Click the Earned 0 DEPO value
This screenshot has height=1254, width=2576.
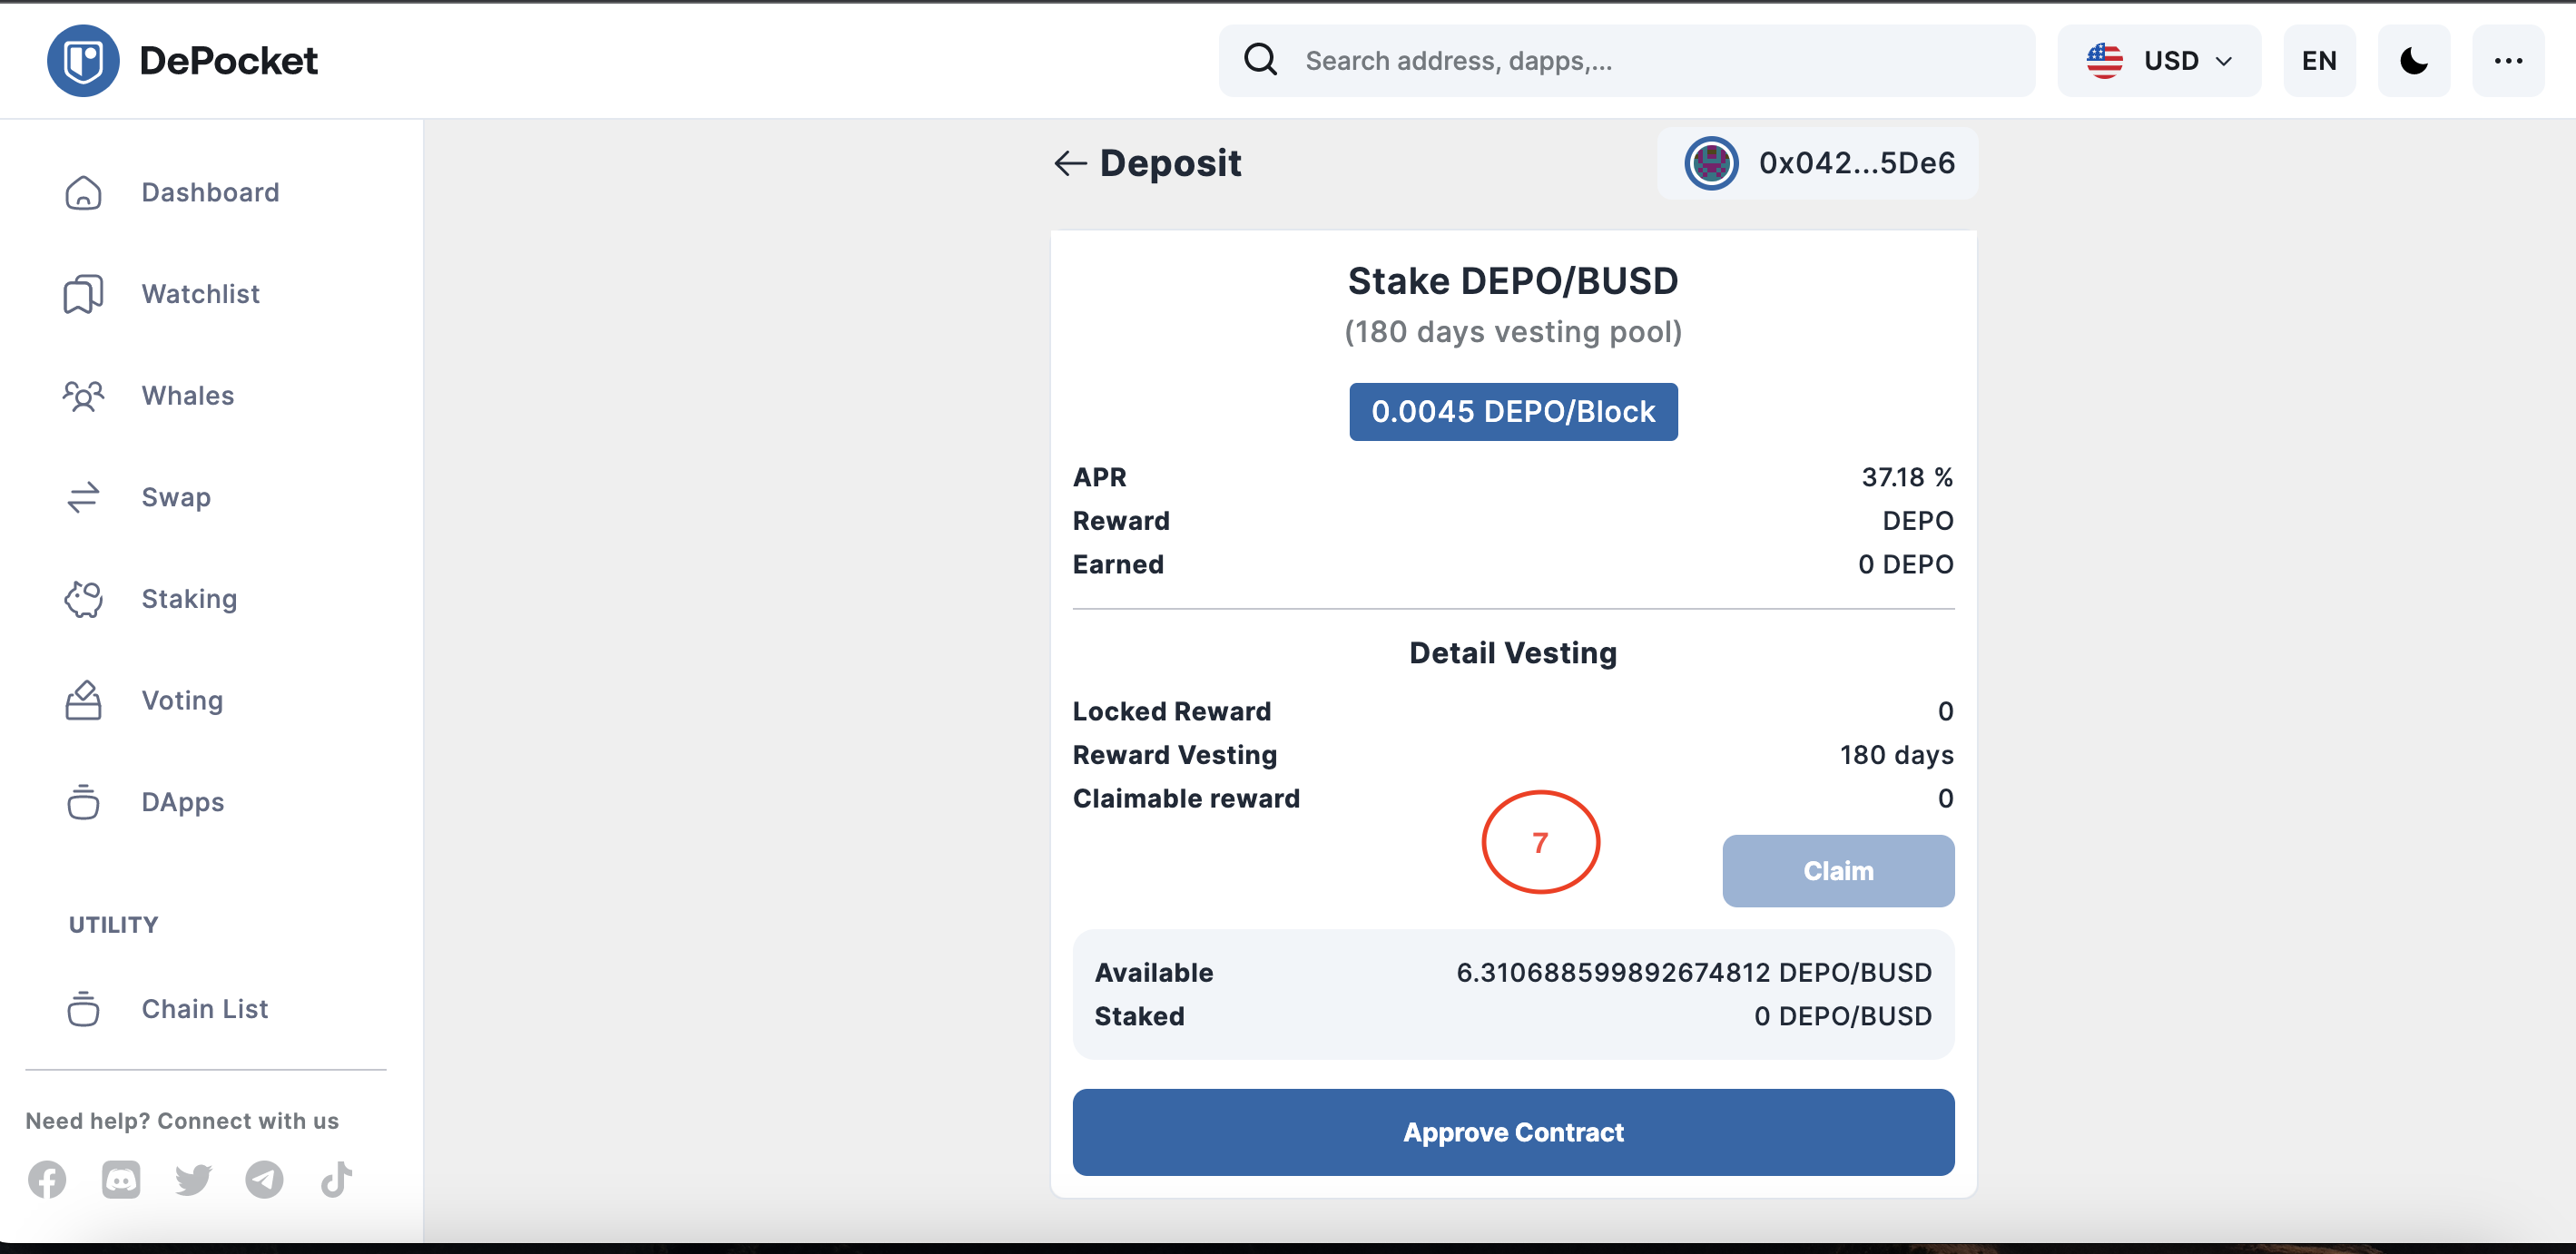tap(1905, 564)
